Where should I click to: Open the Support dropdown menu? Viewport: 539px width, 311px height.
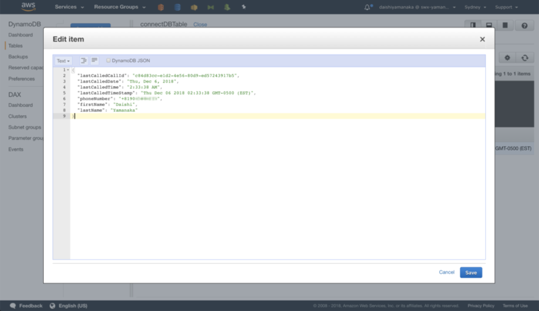click(x=506, y=7)
